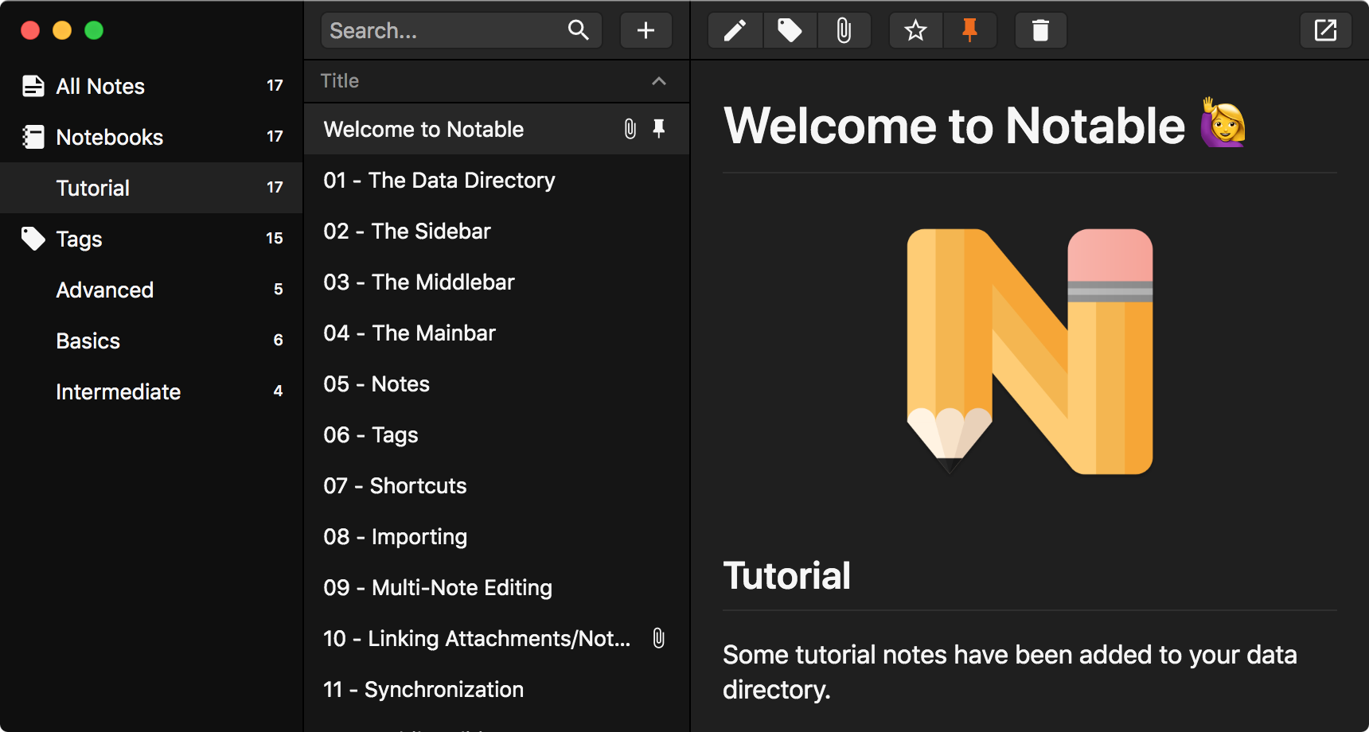
Task: Open note 08 - Importing
Action: coord(497,536)
